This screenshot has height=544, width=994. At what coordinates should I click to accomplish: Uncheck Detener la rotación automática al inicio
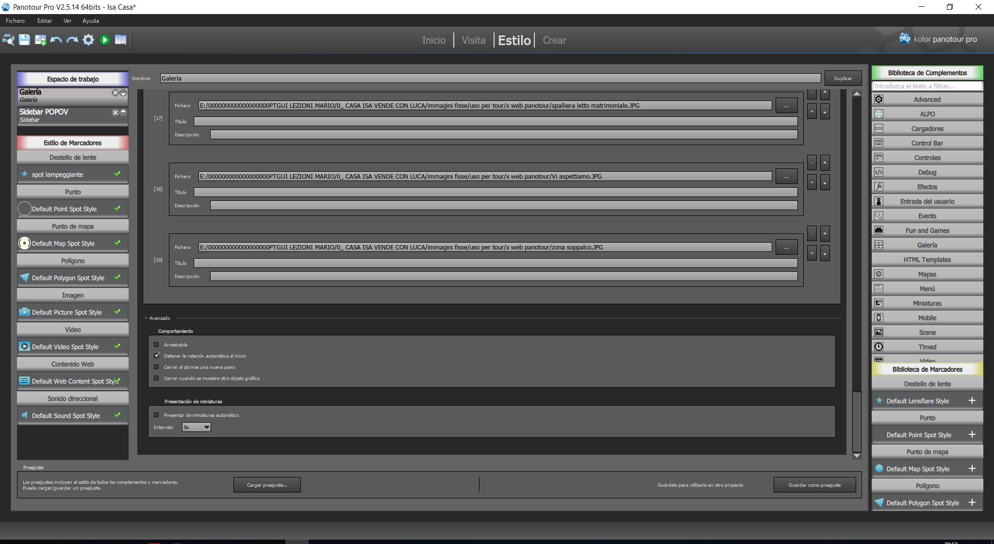tap(156, 356)
